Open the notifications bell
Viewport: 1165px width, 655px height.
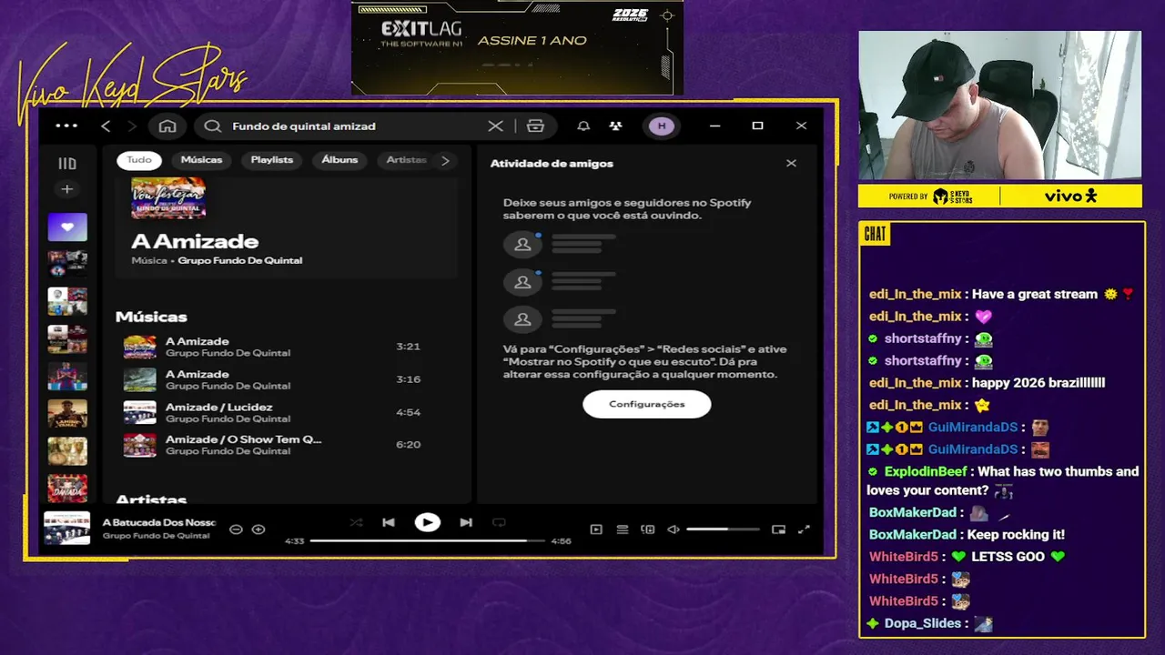tap(583, 126)
